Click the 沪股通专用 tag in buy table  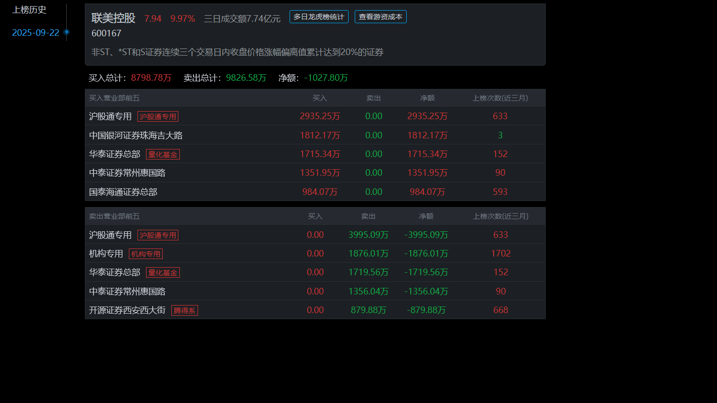tap(158, 116)
